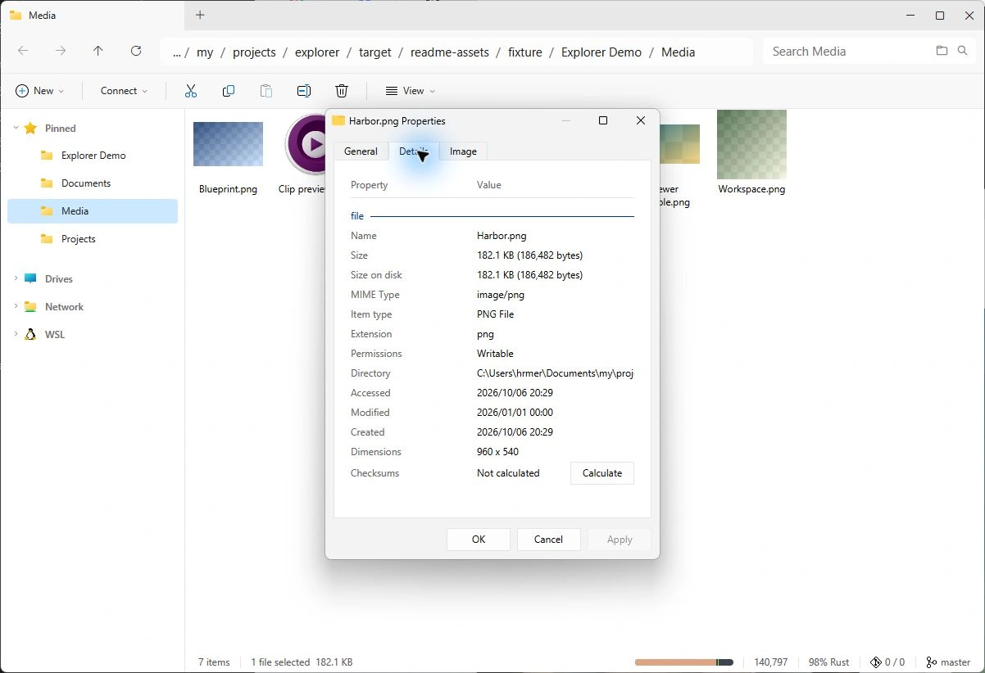Click Cancel in the Properties dialog

pyautogui.click(x=548, y=540)
